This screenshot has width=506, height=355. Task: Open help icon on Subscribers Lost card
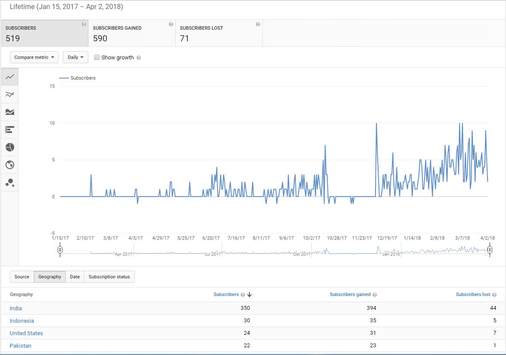tap(258, 24)
